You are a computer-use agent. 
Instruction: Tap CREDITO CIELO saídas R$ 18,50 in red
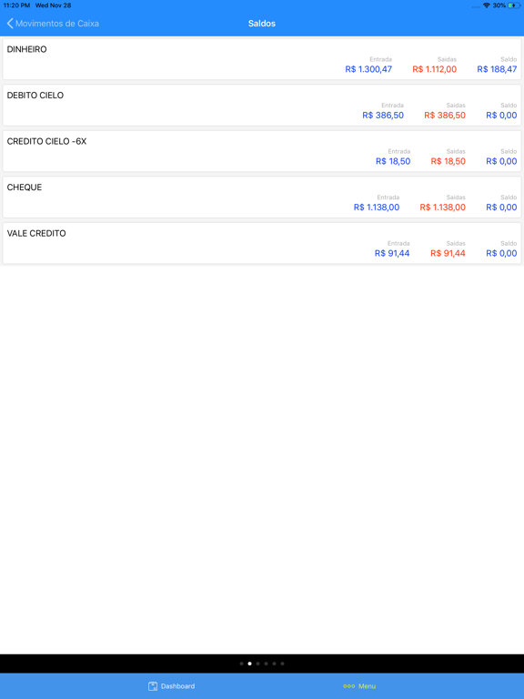pyautogui.click(x=448, y=161)
